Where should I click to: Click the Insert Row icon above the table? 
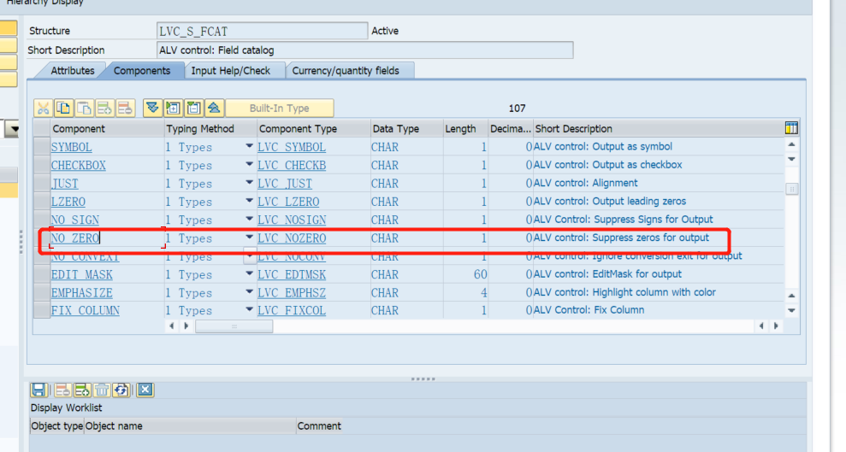point(104,109)
